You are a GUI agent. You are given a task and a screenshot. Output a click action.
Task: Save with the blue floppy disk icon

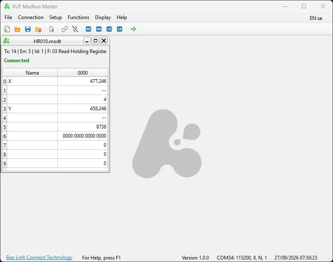point(28,29)
